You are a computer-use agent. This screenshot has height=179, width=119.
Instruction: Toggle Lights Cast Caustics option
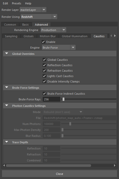44,76
